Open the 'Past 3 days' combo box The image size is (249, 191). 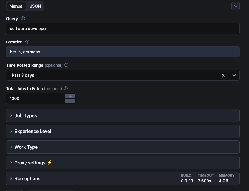123,75
